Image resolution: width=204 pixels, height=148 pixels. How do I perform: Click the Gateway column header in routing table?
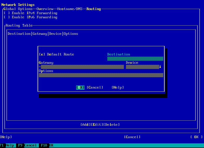[40, 34]
